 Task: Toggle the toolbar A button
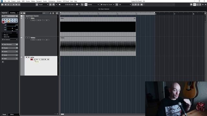19,5
